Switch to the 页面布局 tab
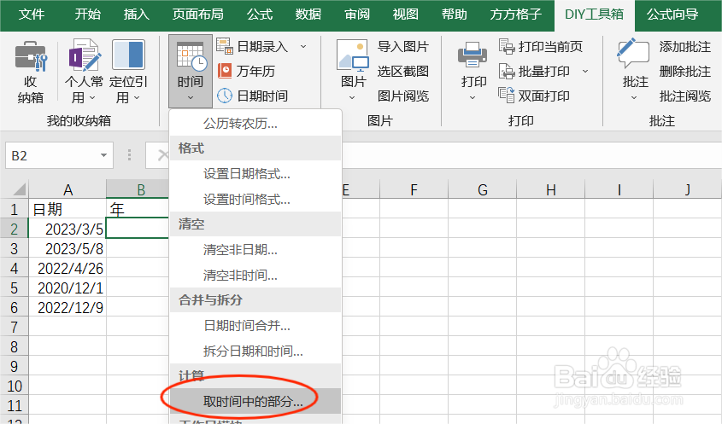 [x=197, y=15]
